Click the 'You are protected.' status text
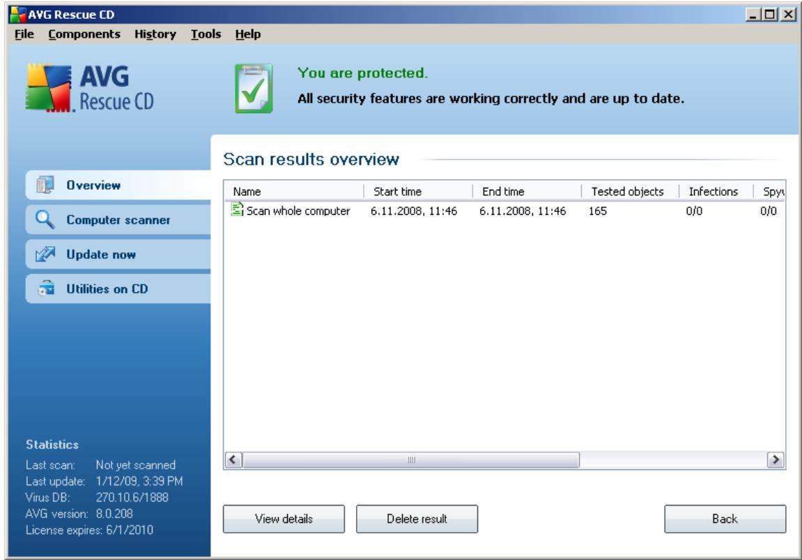The image size is (802, 560). click(362, 73)
